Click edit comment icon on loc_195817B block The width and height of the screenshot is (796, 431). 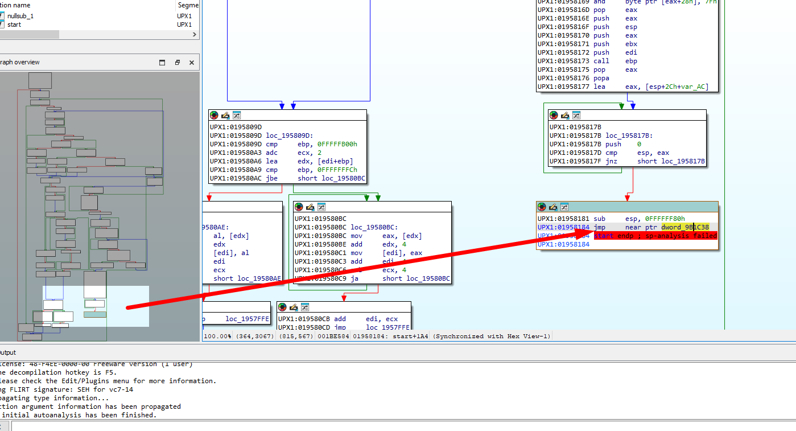pyautogui.click(x=565, y=115)
